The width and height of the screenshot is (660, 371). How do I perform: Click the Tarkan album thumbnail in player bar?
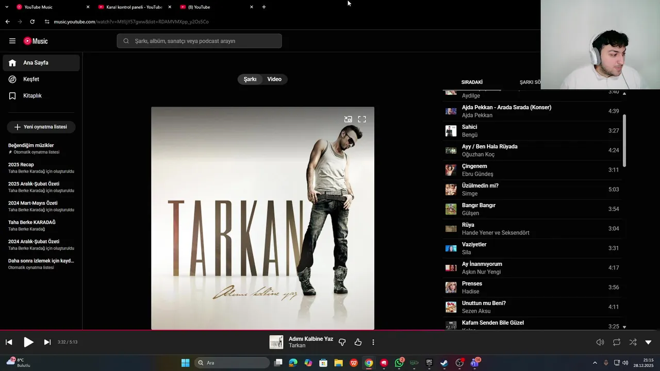276,342
